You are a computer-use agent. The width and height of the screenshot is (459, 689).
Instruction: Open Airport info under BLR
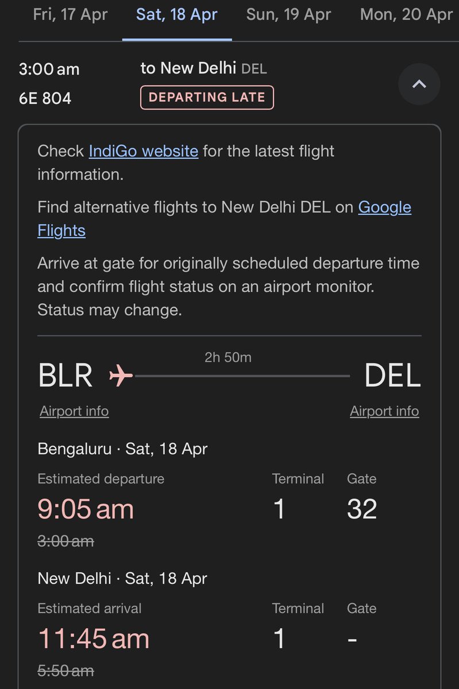(x=74, y=411)
